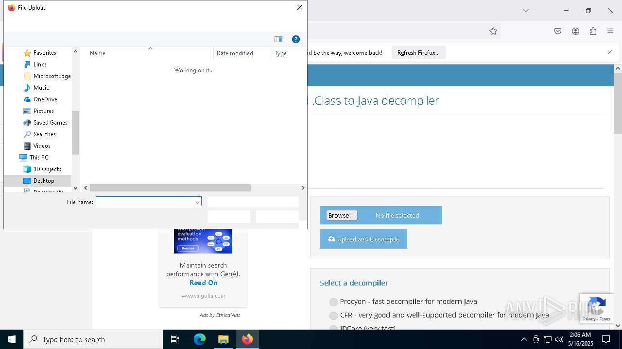This screenshot has height=349, width=622.
Task: Click the Music note icon
Action: 27,88
